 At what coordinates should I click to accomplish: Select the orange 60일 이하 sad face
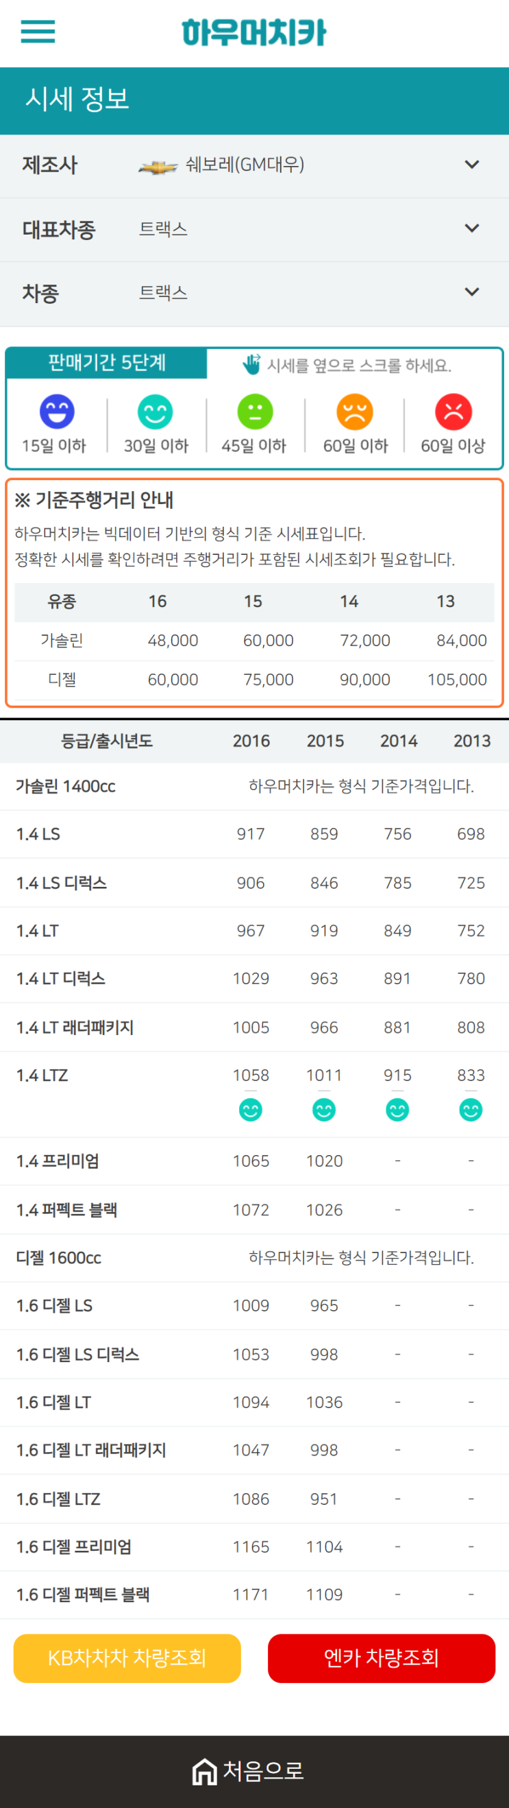355,412
